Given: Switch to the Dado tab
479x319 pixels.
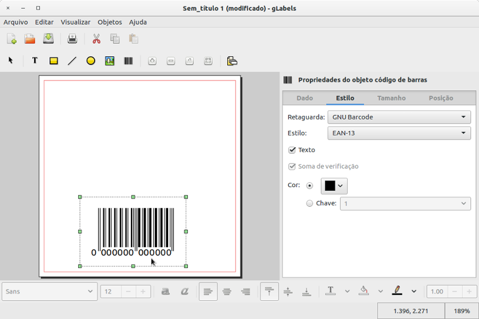Looking at the screenshot, I should pyautogui.click(x=304, y=98).
